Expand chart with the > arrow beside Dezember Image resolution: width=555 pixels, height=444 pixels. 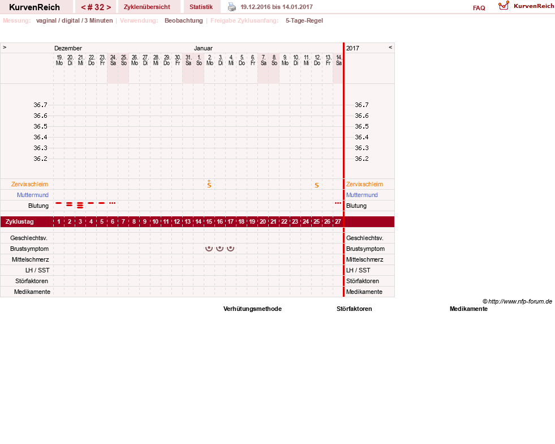click(5, 47)
